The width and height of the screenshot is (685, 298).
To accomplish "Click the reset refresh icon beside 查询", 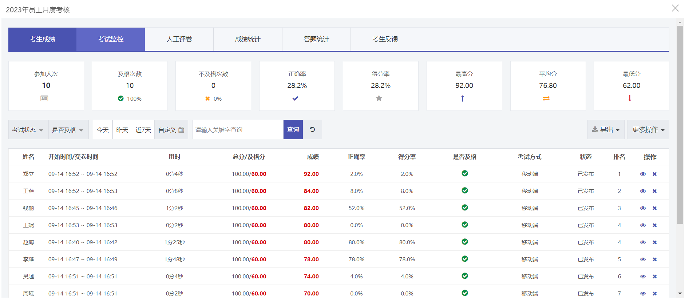I will (312, 130).
